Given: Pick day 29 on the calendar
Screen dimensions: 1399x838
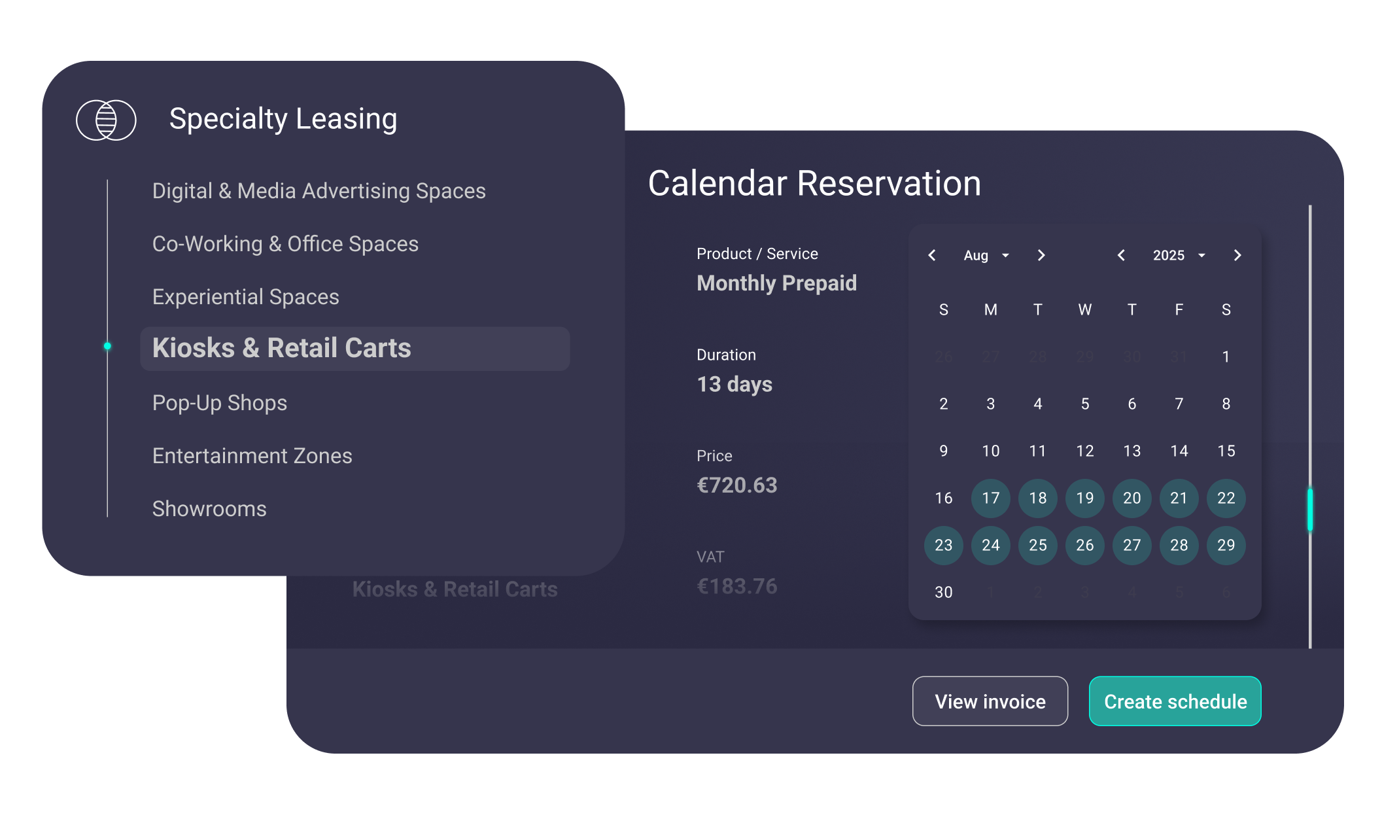Looking at the screenshot, I should click(1226, 546).
